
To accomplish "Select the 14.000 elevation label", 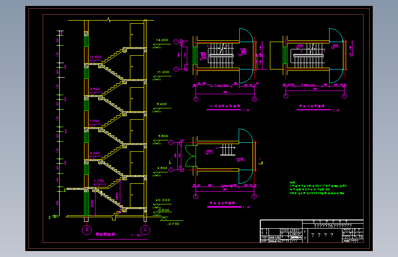I will click(x=162, y=40).
